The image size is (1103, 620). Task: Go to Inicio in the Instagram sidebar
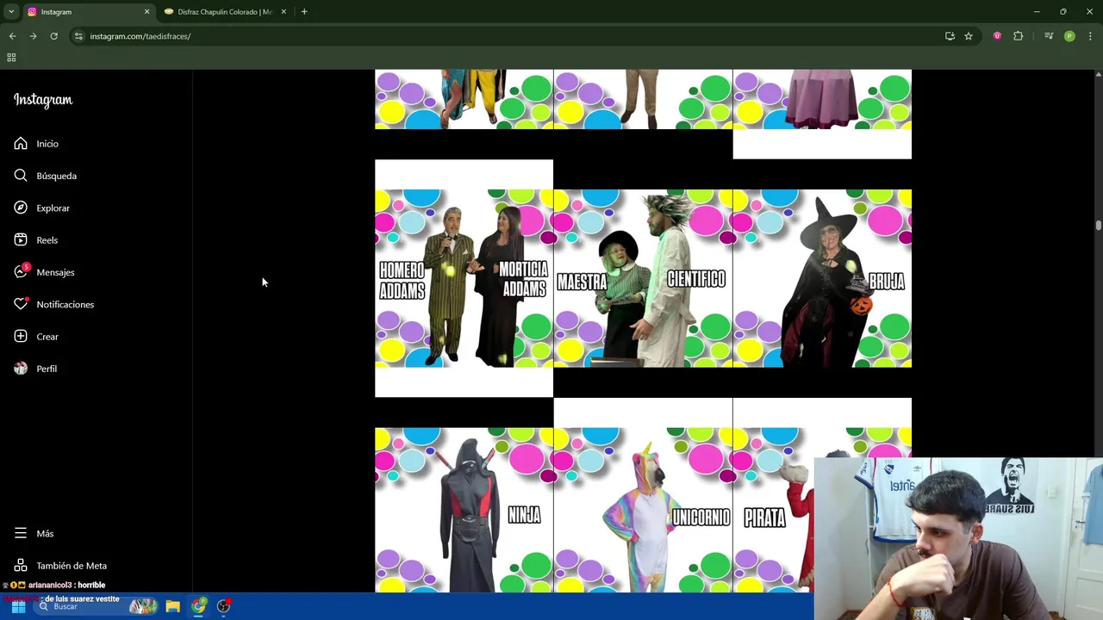click(x=36, y=144)
